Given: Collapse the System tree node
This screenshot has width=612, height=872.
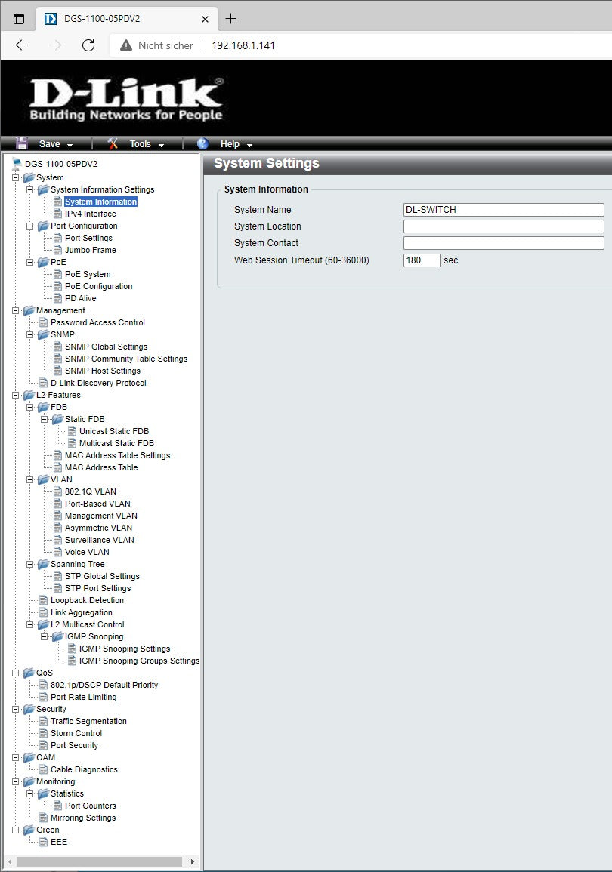Looking at the screenshot, I should click(x=16, y=177).
